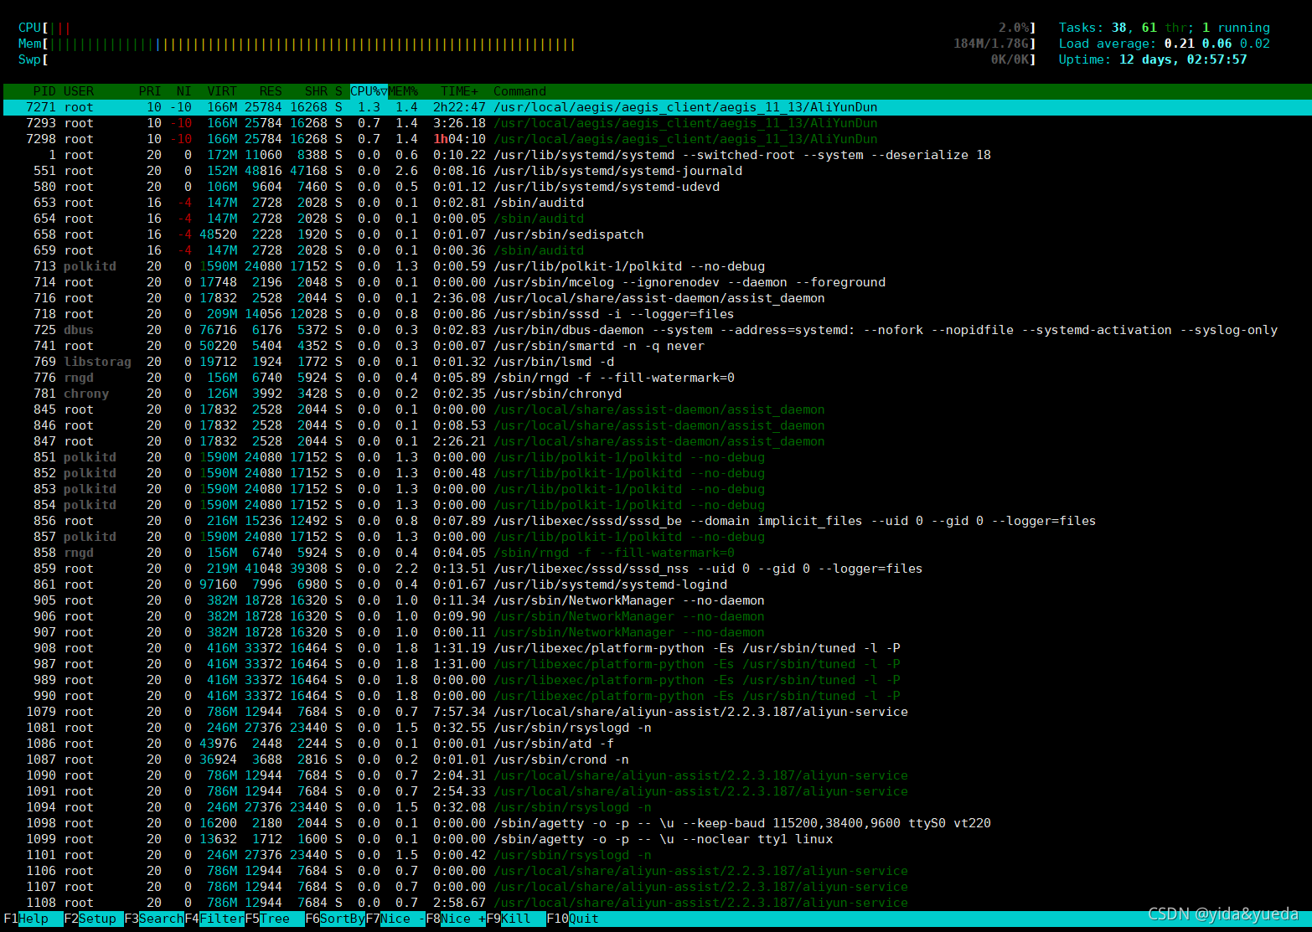Select the /usr/sbin/chronyd process row
This screenshot has height=932, width=1312.
(x=656, y=394)
